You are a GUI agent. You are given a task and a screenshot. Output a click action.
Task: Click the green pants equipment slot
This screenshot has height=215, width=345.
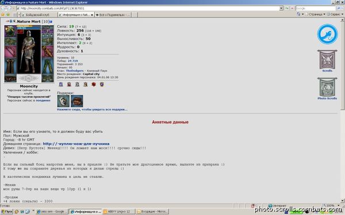tap(48, 67)
